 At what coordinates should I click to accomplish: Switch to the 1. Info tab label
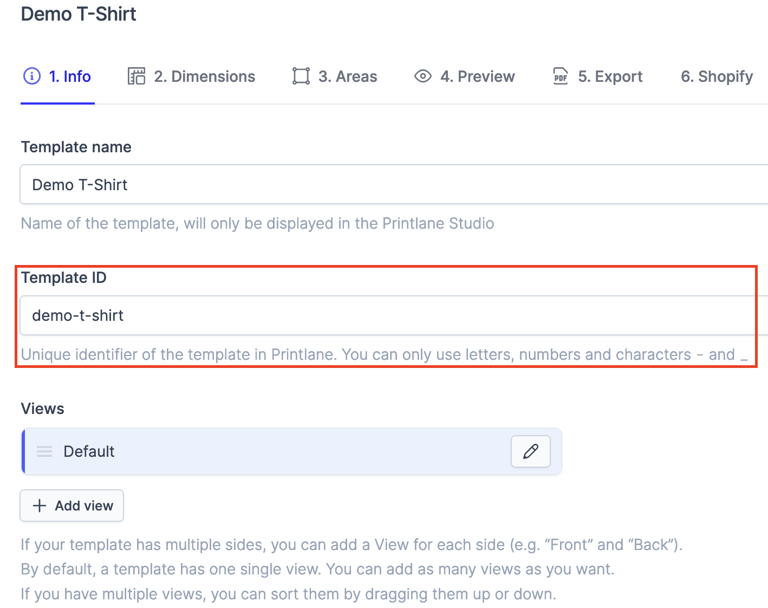(x=70, y=76)
